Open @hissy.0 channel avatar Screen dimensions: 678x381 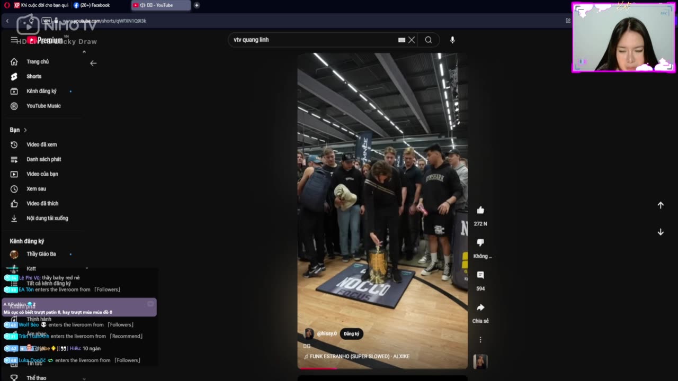click(309, 333)
